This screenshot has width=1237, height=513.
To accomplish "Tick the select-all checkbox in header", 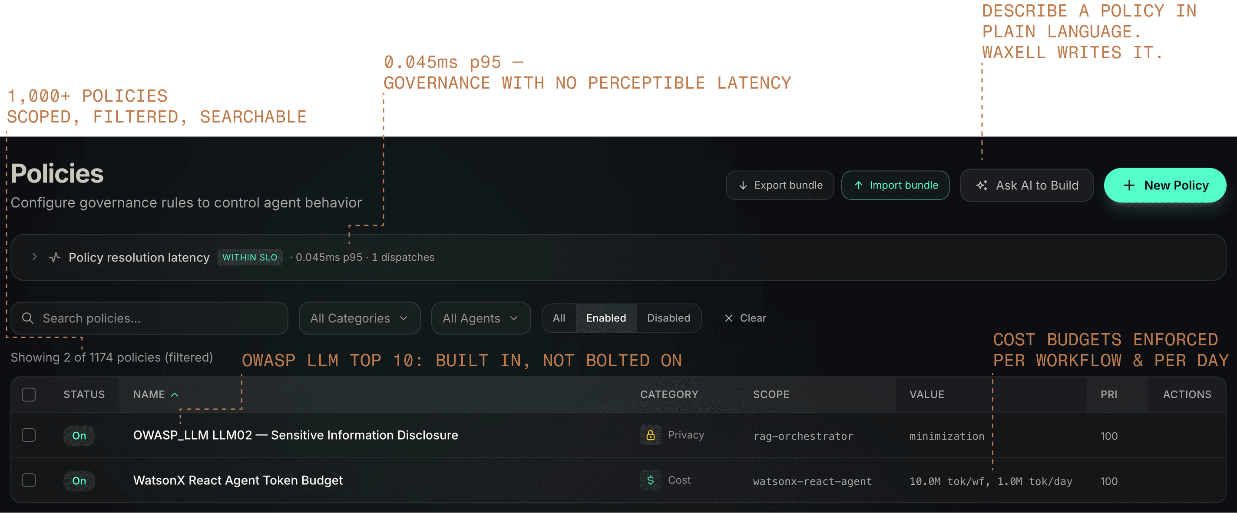I will [x=29, y=394].
